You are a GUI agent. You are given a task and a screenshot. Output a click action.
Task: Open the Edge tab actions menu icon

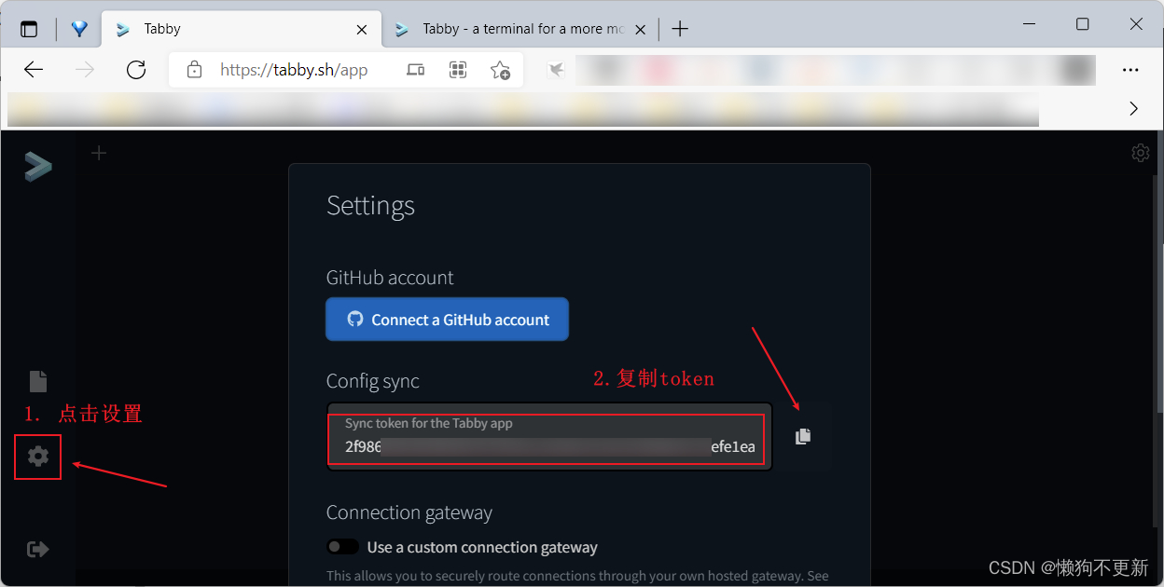[29, 29]
